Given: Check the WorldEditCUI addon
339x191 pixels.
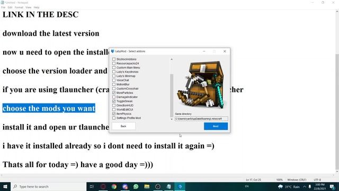Looking at the screenshot, I should 114,110.
